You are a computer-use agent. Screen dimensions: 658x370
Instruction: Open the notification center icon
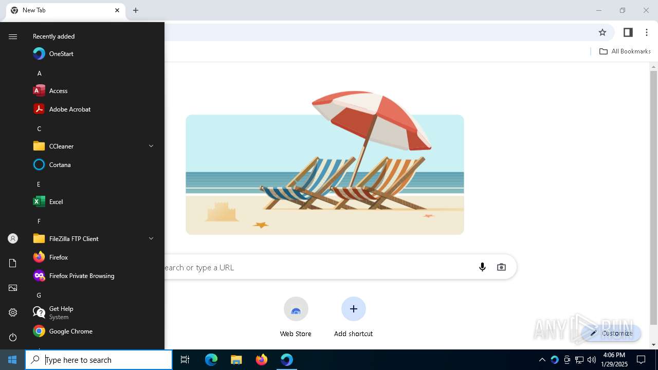click(x=641, y=360)
